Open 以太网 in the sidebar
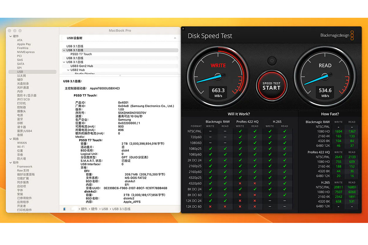This screenshot has height=245, width=368. [21, 76]
